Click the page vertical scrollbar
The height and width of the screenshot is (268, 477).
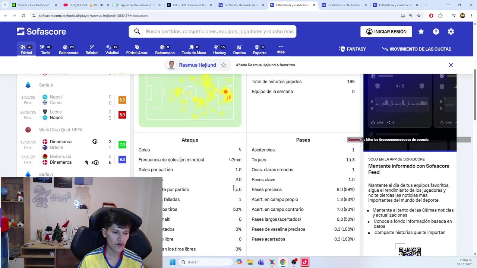coord(475,95)
